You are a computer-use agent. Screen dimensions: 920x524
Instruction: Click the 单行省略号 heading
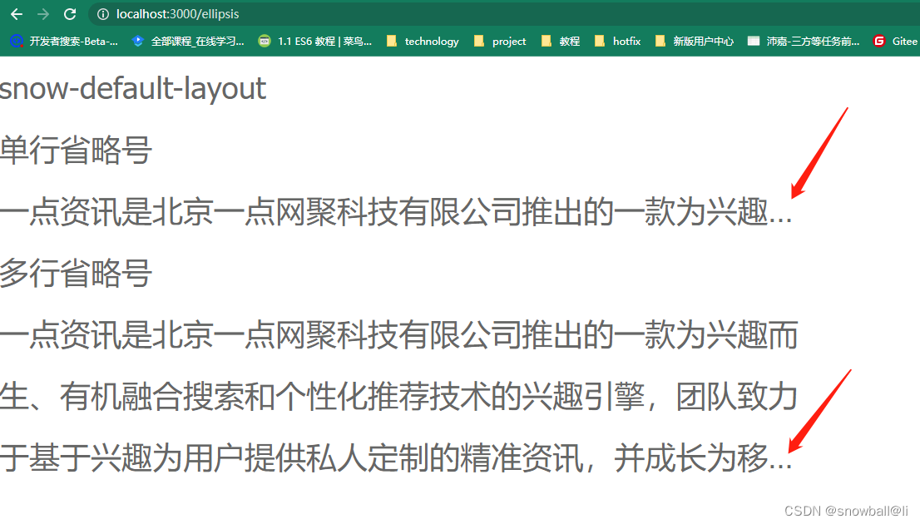pyautogui.click(x=76, y=151)
